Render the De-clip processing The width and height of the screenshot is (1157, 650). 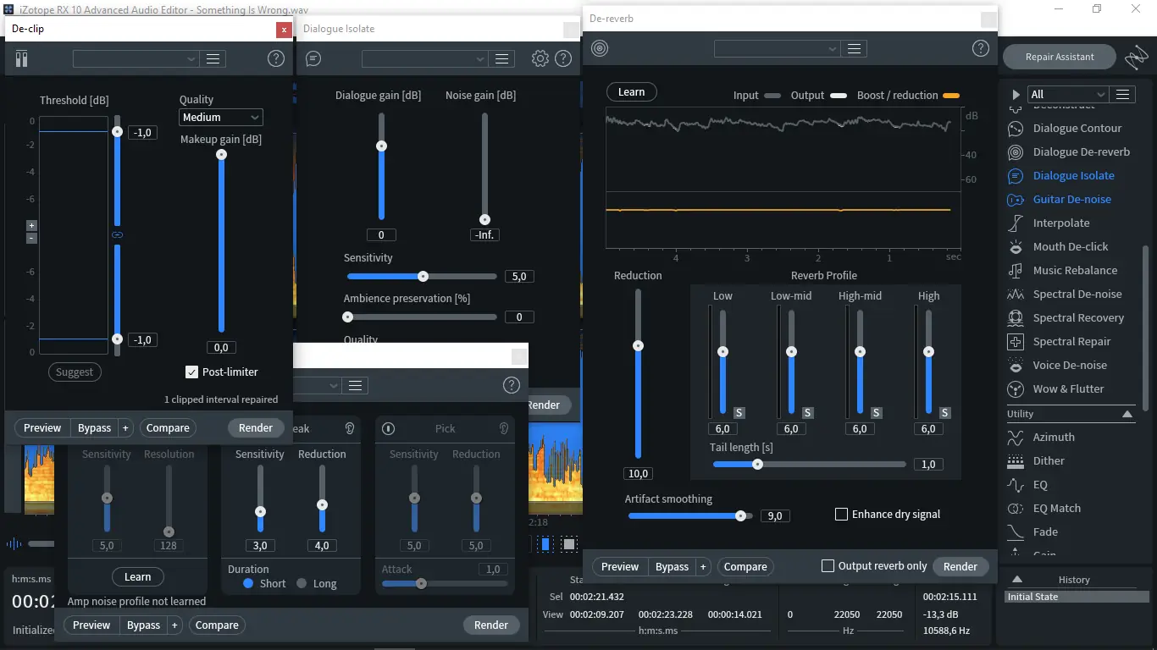[256, 428]
